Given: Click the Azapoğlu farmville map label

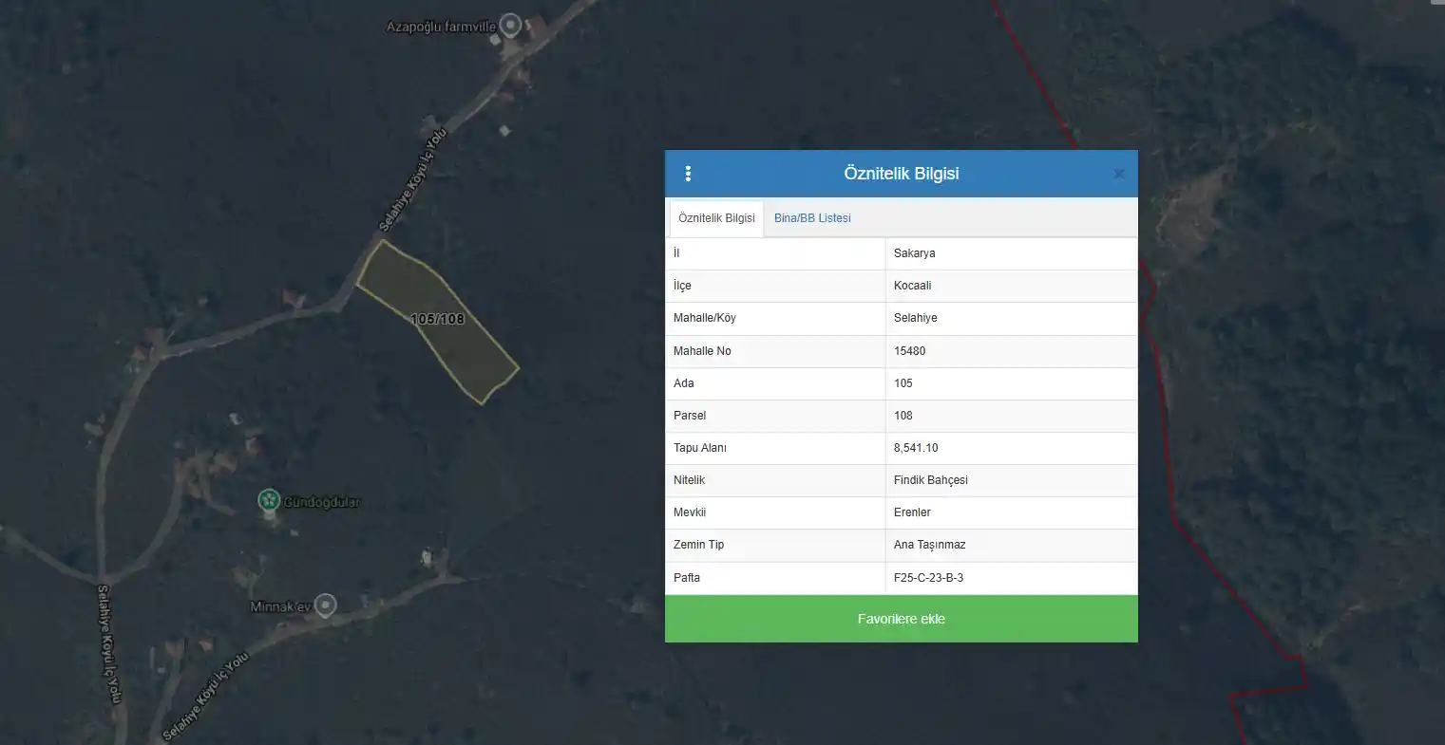Looking at the screenshot, I should pyautogui.click(x=441, y=27).
